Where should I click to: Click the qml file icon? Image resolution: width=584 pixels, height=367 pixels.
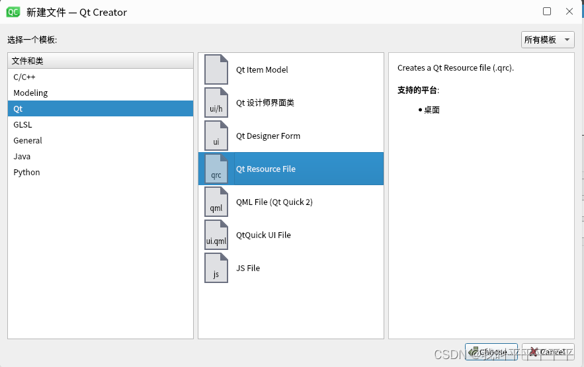216,202
